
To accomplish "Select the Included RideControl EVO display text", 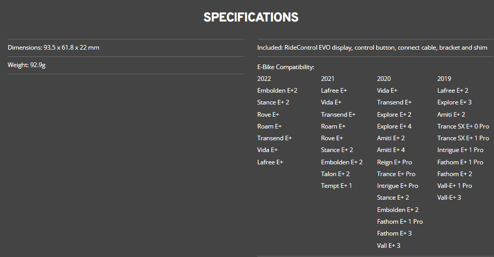I will (372, 48).
